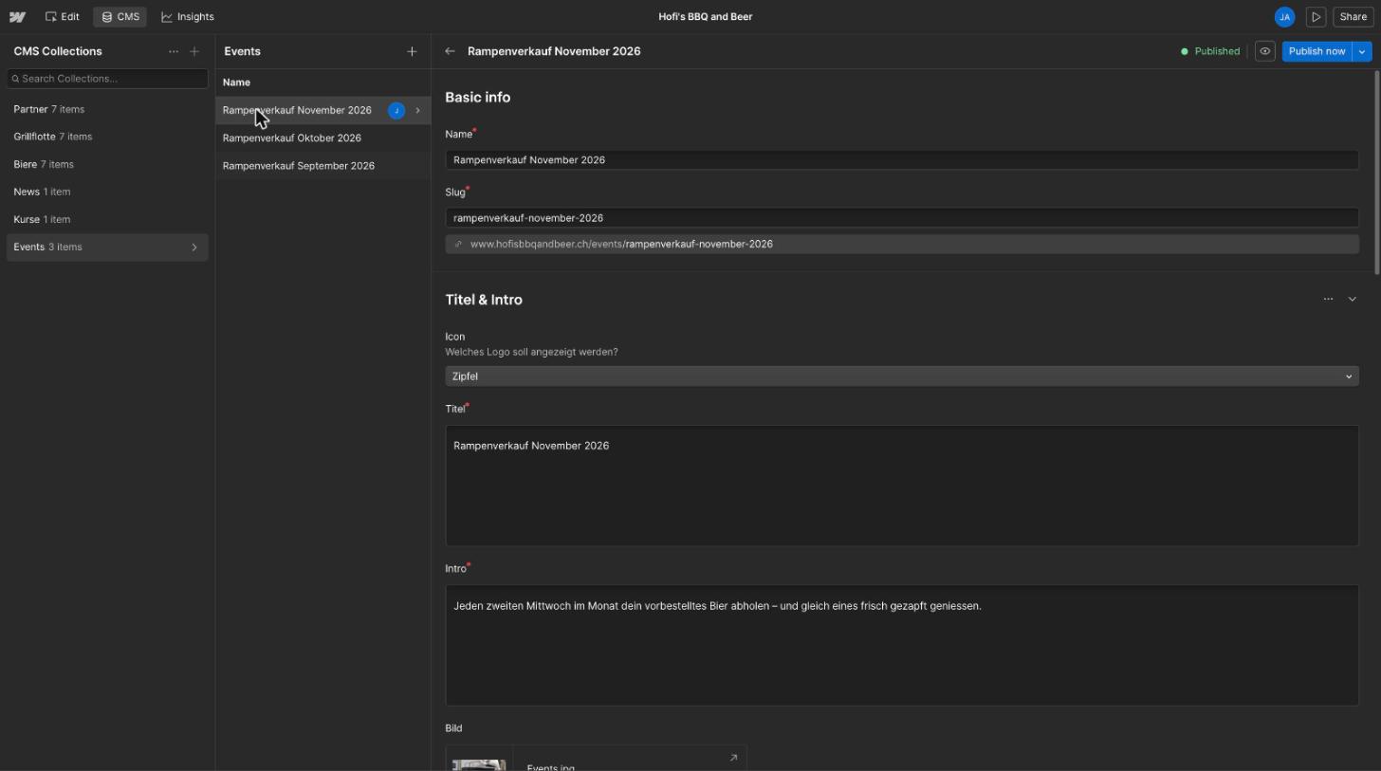Open the Bild image in new window

(x=733, y=758)
